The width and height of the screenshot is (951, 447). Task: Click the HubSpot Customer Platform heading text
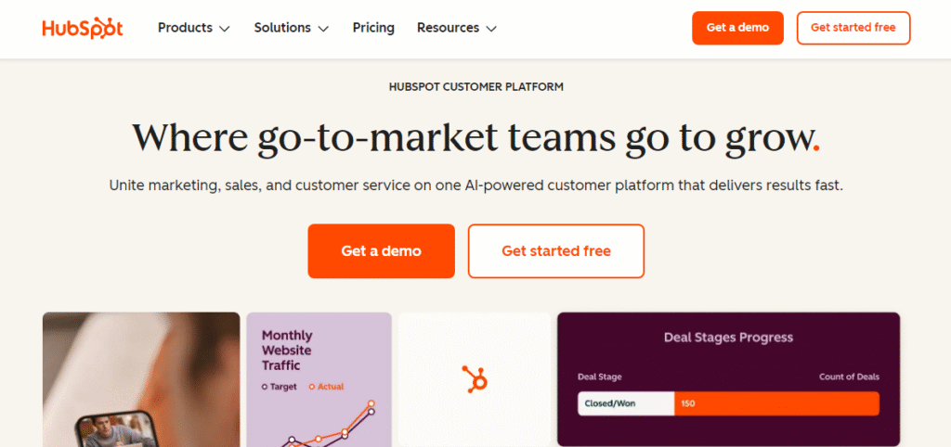[475, 87]
